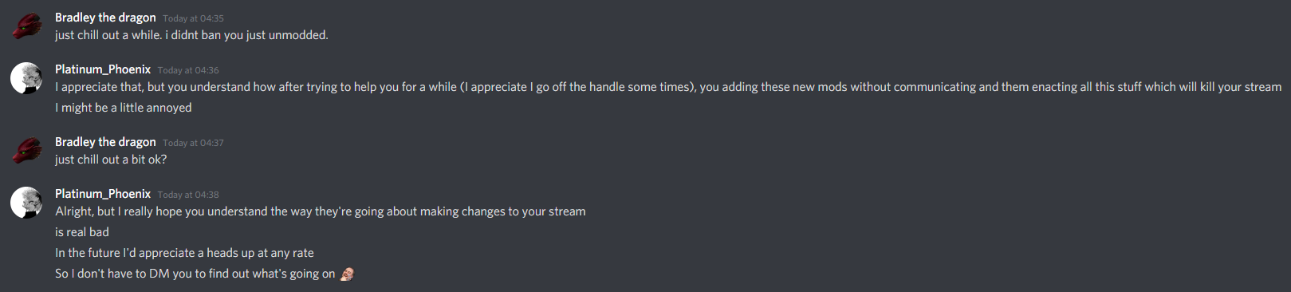The width and height of the screenshot is (1291, 292).
Task: Click message "I might be a little annoyed"
Action: 124,108
